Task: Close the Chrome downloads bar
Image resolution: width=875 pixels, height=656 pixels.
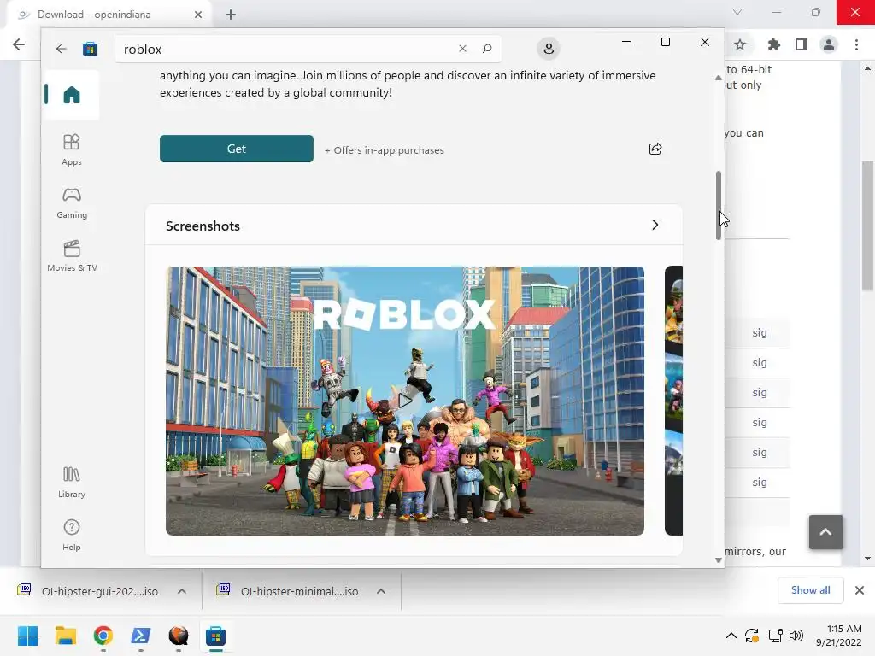Action: [860, 590]
